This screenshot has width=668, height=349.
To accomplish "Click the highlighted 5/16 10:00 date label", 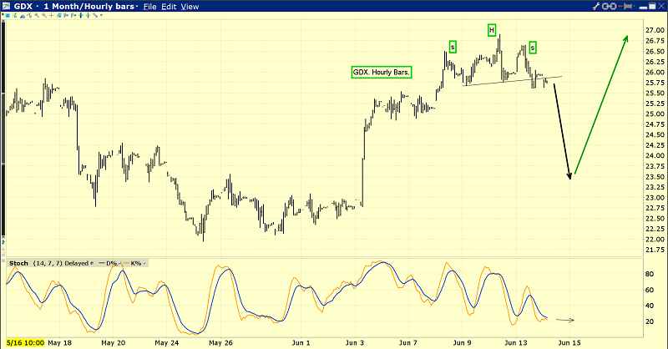I will click(25, 342).
